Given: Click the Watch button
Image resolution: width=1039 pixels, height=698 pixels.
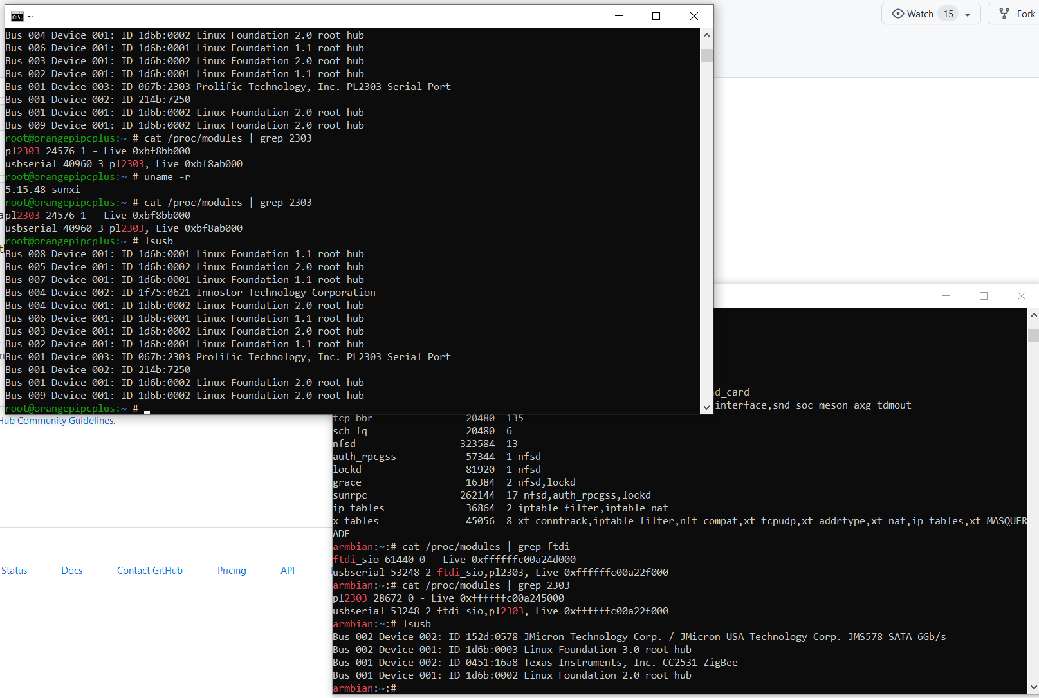Looking at the screenshot, I should click(920, 14).
